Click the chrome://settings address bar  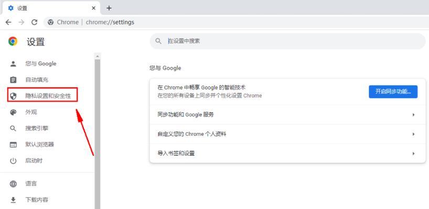(x=236, y=22)
